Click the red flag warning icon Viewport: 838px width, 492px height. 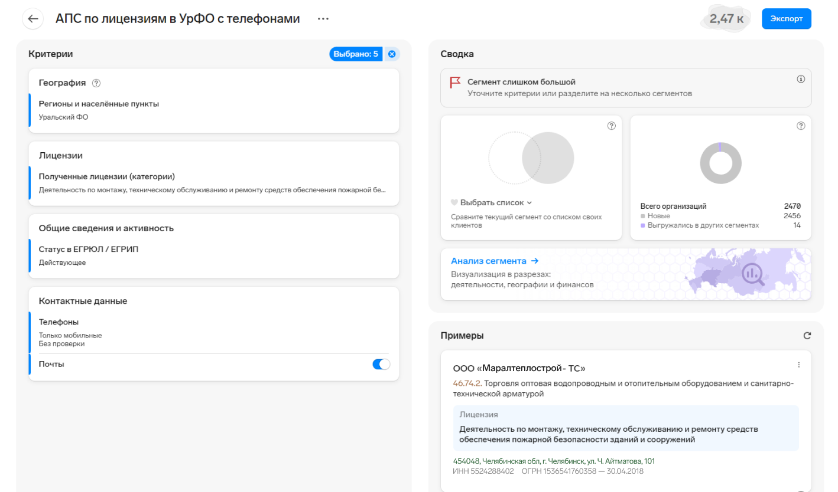(455, 83)
